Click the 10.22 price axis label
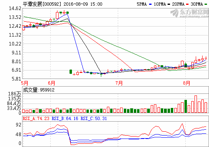 pos(15,44)
